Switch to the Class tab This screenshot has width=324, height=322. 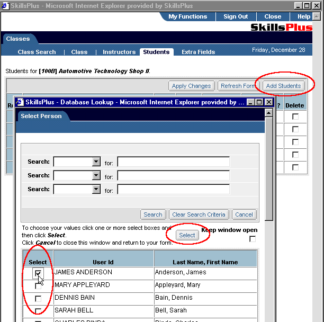point(79,52)
